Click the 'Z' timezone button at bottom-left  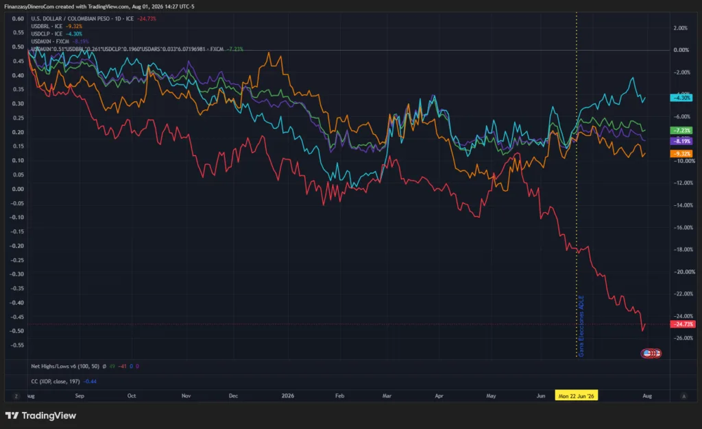16,396
